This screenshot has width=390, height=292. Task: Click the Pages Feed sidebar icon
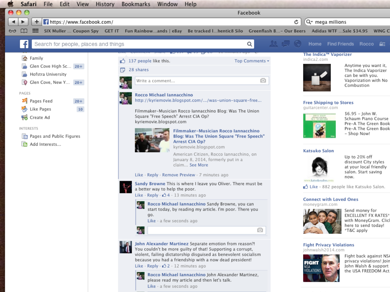point(25,101)
